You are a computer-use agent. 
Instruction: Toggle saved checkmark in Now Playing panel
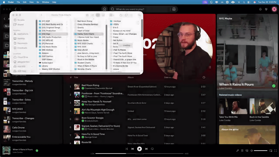pyautogui.click(x=274, y=86)
